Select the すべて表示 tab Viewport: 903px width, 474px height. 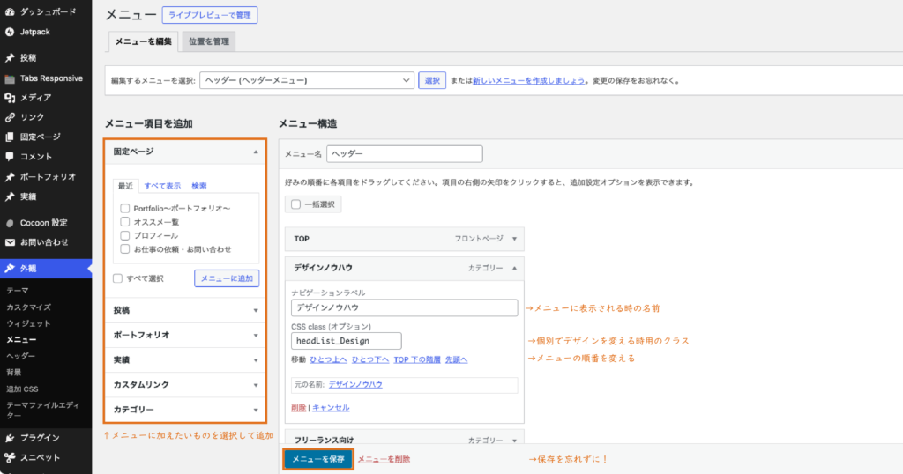pyautogui.click(x=162, y=186)
